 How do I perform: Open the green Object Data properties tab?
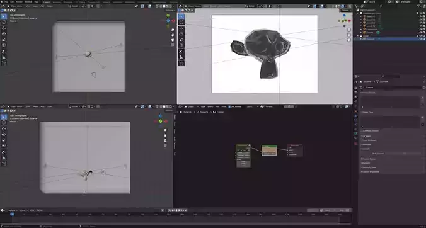point(355,134)
